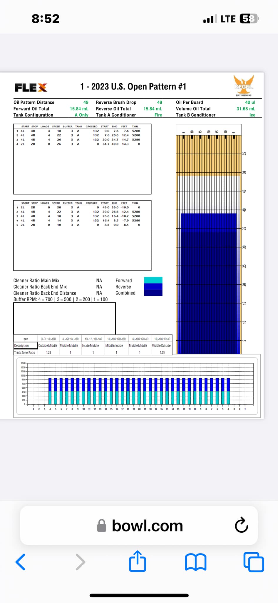Select the cyan Forward color swatch
Image resolution: width=278 pixels, height=603 pixels.
pos(153,280)
